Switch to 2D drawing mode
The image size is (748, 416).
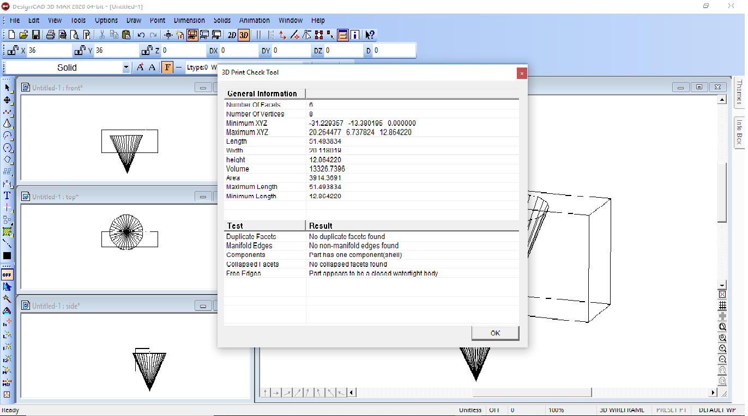click(x=231, y=34)
